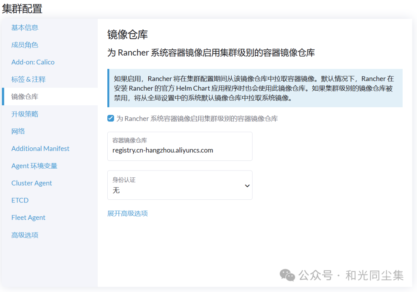Open the 身份认证 dropdown
Screen dimensions: 417x292
180,185
